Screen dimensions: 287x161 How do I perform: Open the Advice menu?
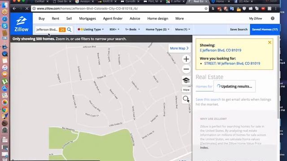coord(135,18)
